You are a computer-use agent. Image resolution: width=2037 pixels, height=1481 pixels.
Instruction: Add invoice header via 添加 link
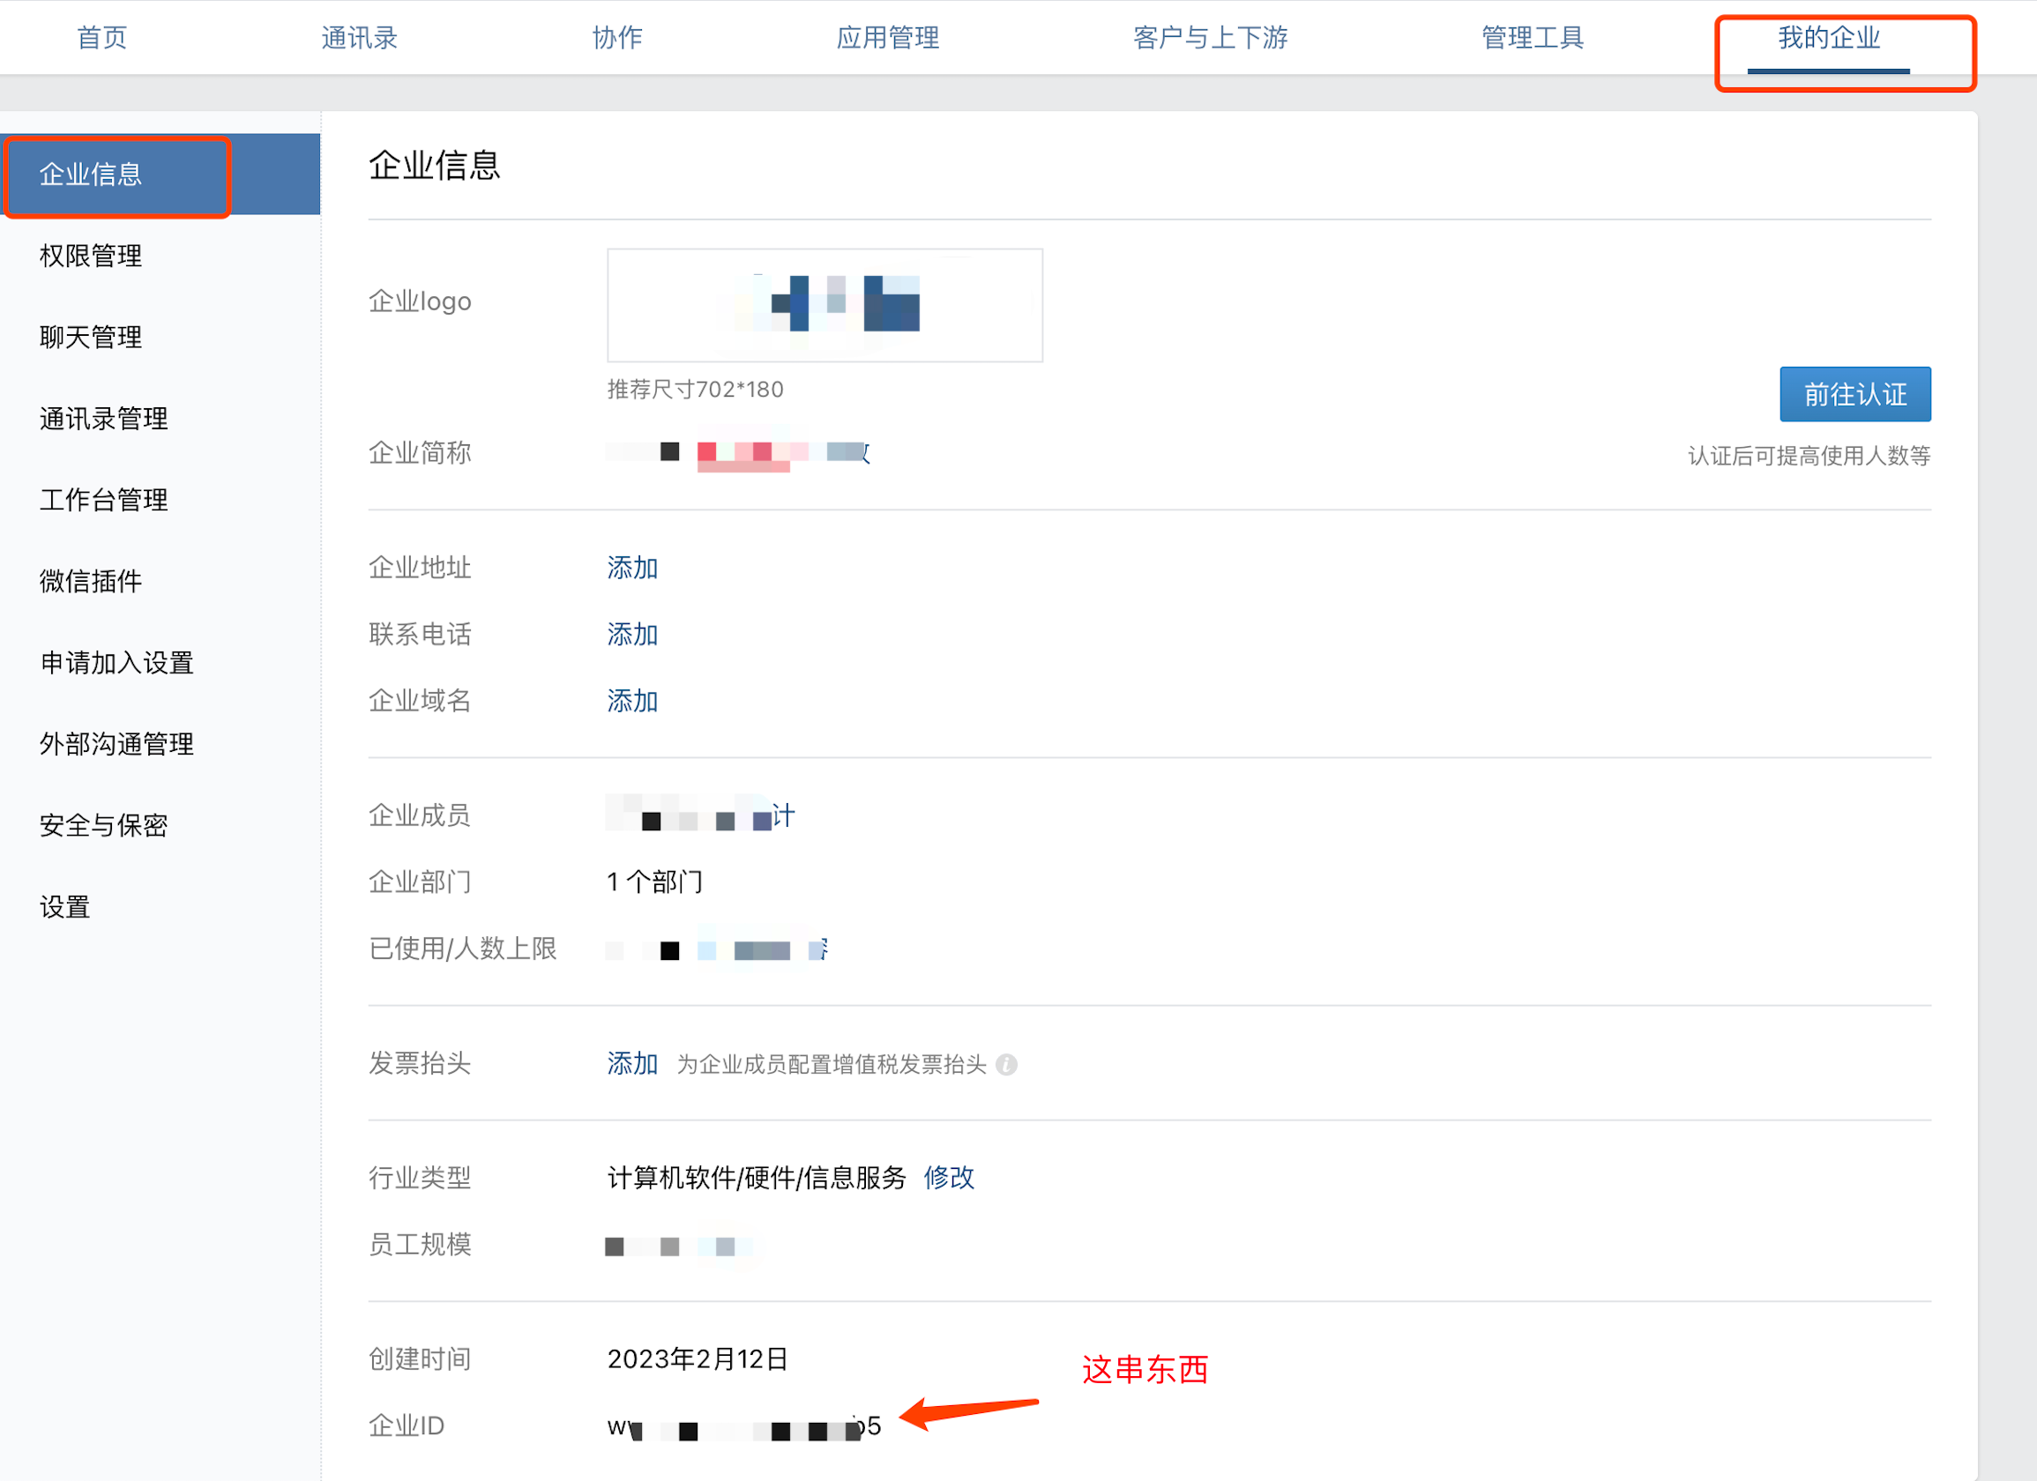(632, 1063)
